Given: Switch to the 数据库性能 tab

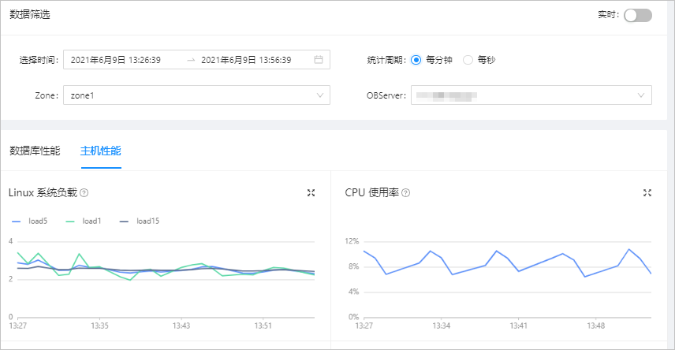Looking at the screenshot, I should 35,151.
